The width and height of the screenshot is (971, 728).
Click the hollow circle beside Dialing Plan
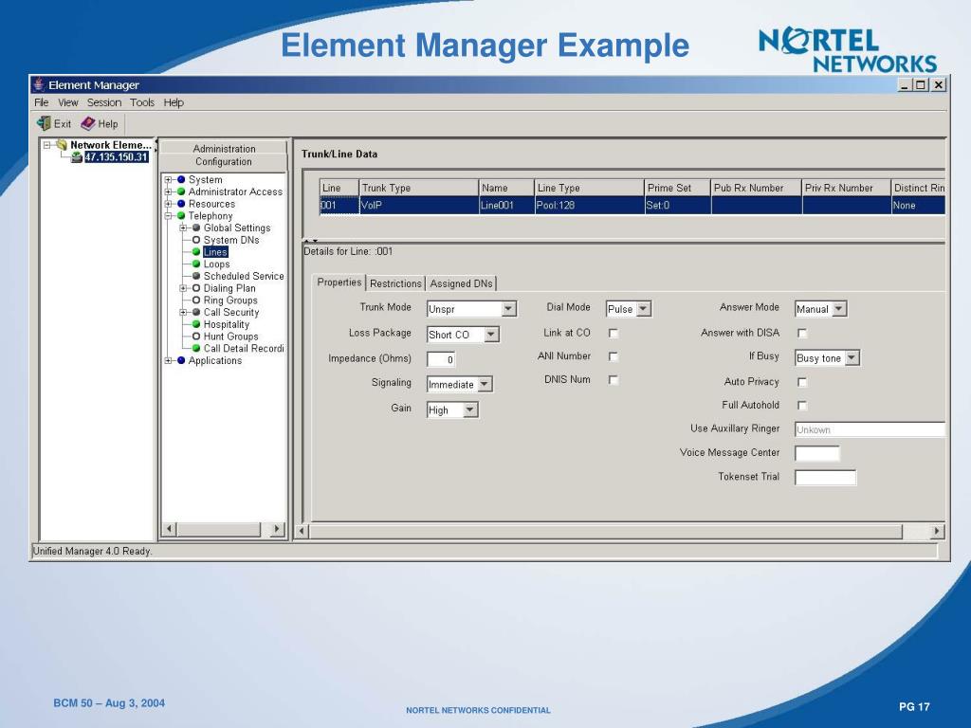click(196, 288)
